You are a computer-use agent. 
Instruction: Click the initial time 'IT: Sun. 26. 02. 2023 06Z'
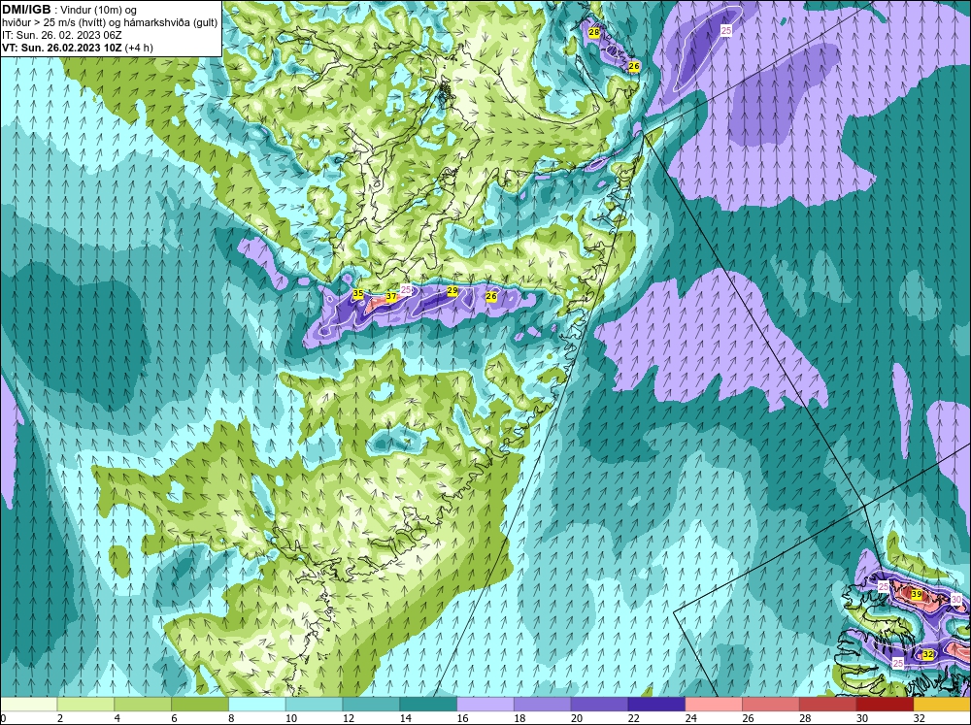tap(62, 35)
